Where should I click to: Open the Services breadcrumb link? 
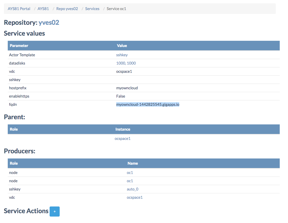(92, 9)
